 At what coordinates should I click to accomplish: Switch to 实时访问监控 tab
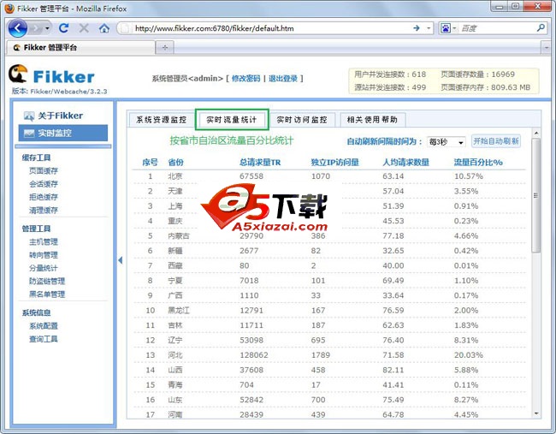302,120
